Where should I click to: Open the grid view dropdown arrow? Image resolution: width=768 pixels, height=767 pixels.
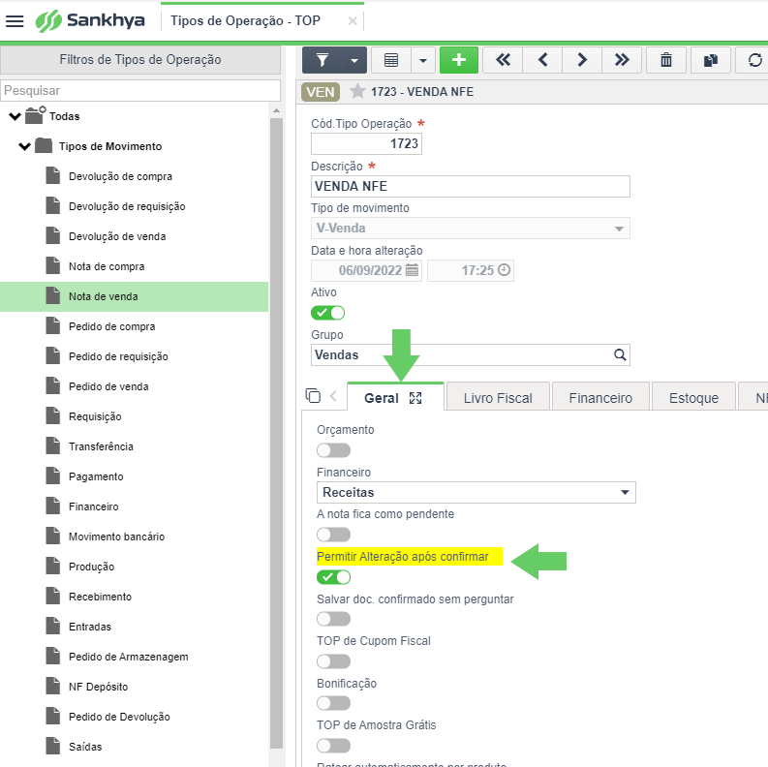click(x=423, y=60)
